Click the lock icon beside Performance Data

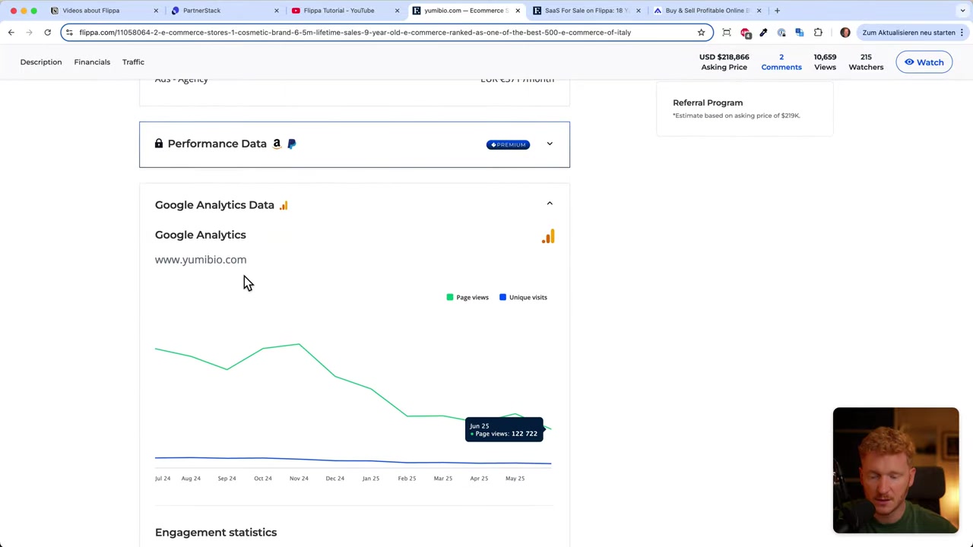point(159,143)
